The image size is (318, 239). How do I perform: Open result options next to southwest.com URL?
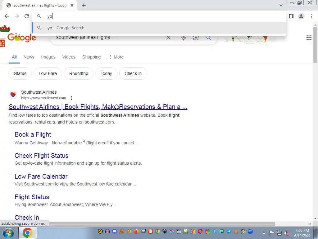coord(71,98)
